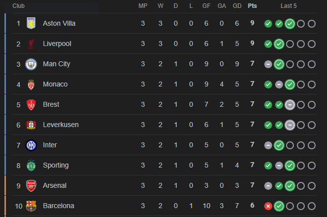This screenshot has width=327, height=217.
Task: Click Arsenal's first empty upcoming match circle
Action: 301,186
